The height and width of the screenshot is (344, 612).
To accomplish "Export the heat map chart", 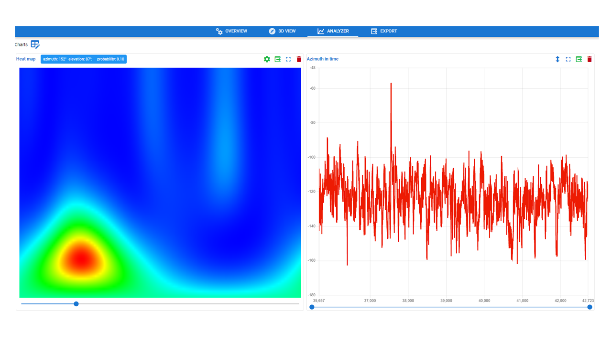I will pyautogui.click(x=278, y=59).
